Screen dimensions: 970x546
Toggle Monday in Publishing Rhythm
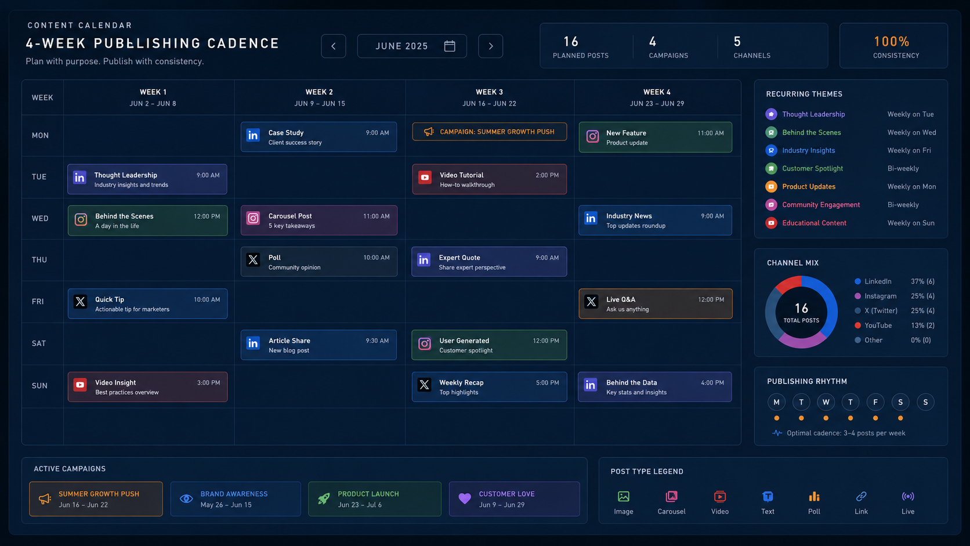776,402
